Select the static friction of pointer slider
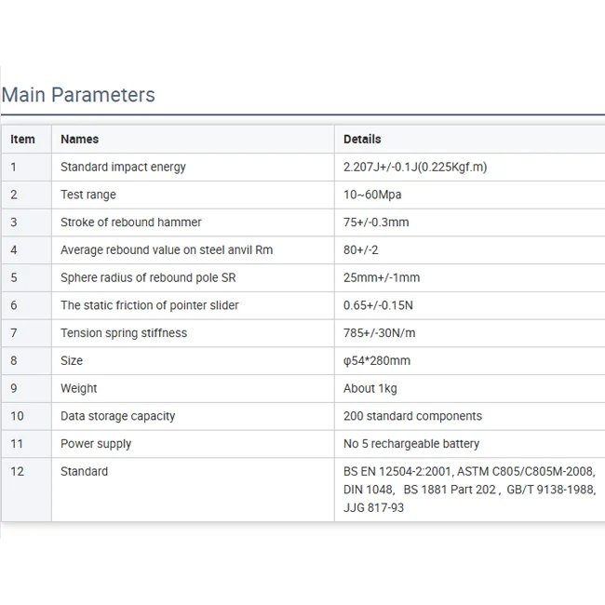 150,305
